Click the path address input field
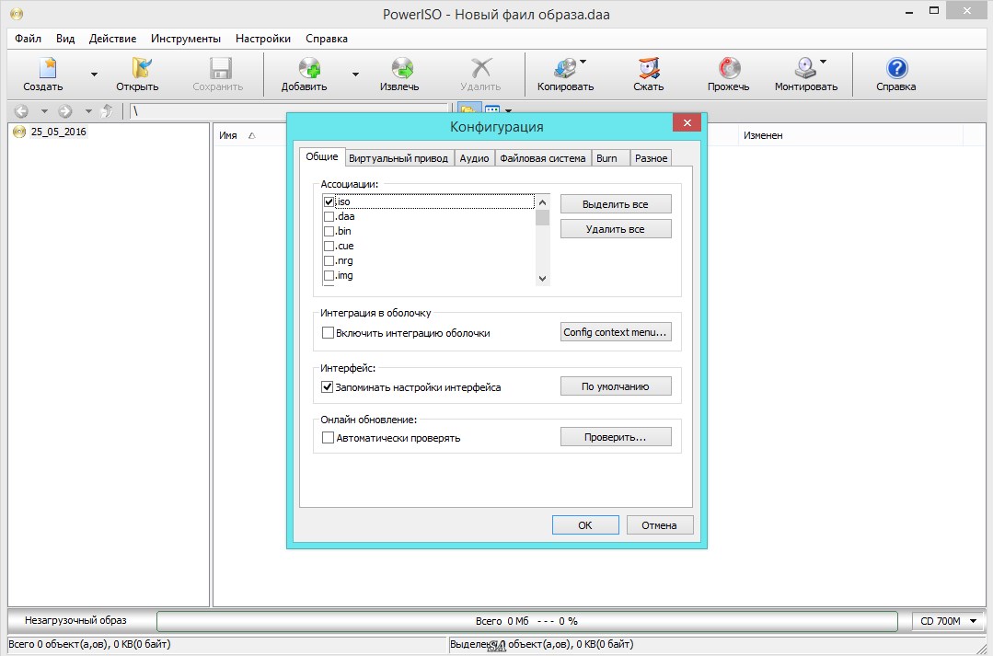 coord(289,111)
